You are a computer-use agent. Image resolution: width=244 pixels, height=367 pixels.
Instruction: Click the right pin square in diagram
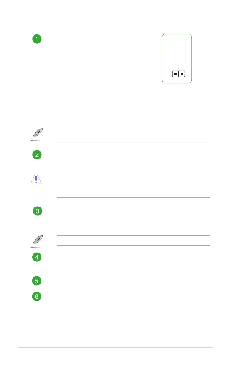(182, 74)
